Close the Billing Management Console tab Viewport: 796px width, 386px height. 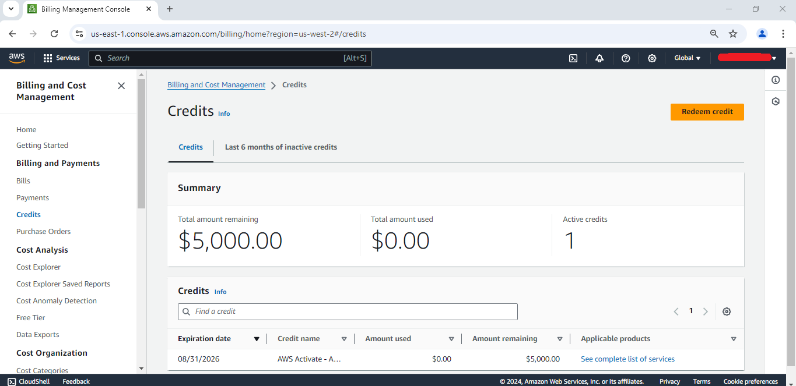(149, 9)
